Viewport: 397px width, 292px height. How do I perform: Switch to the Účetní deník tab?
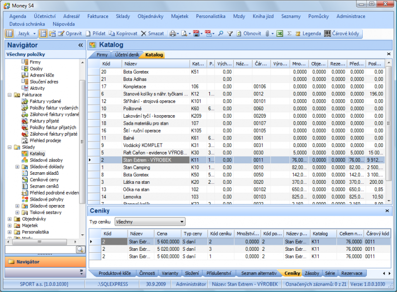(127, 55)
